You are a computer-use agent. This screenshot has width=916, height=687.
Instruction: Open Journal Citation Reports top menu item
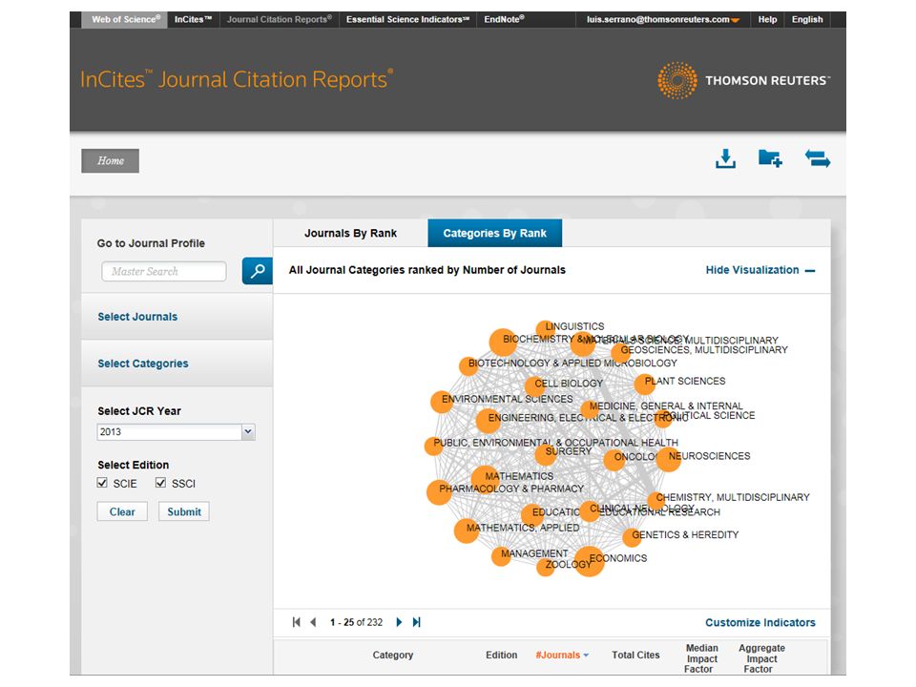click(280, 19)
